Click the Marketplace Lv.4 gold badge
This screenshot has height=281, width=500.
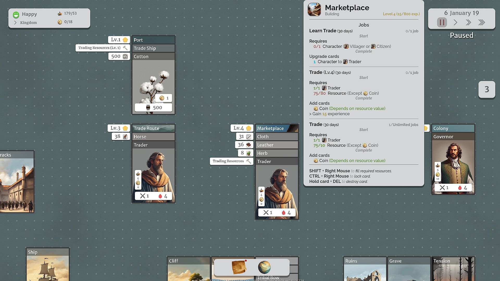coord(248,128)
